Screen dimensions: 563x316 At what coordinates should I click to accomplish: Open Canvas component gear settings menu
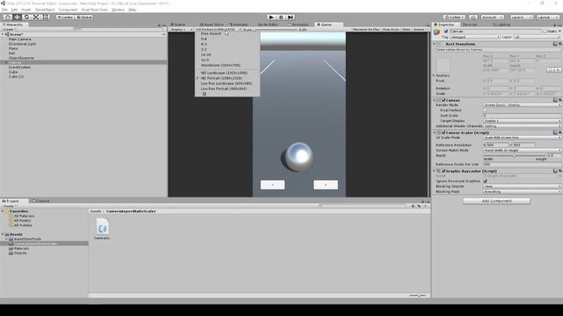coord(560,100)
